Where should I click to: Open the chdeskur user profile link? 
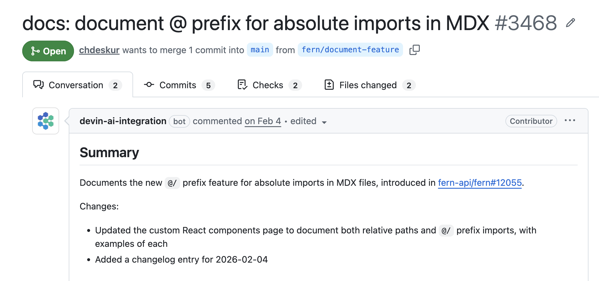(99, 50)
